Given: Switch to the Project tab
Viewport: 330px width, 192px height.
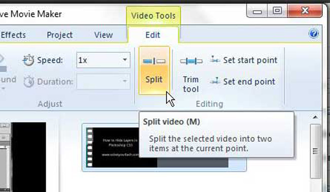Looking at the screenshot, I should pos(59,35).
